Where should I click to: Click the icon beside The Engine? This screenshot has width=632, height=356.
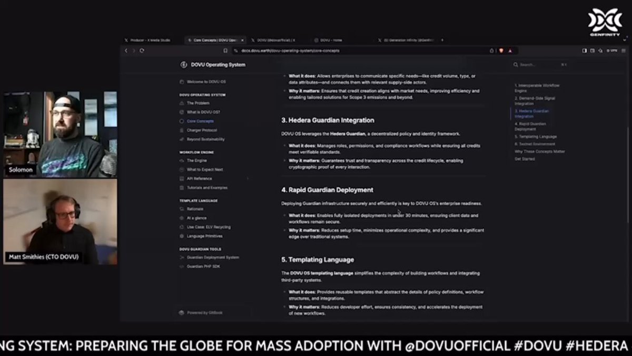point(182,160)
